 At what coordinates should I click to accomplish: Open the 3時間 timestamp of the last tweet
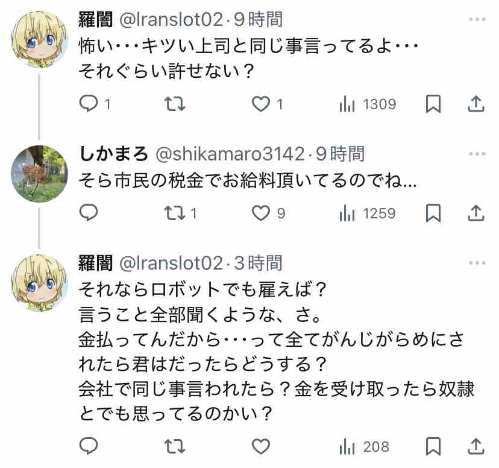257,263
